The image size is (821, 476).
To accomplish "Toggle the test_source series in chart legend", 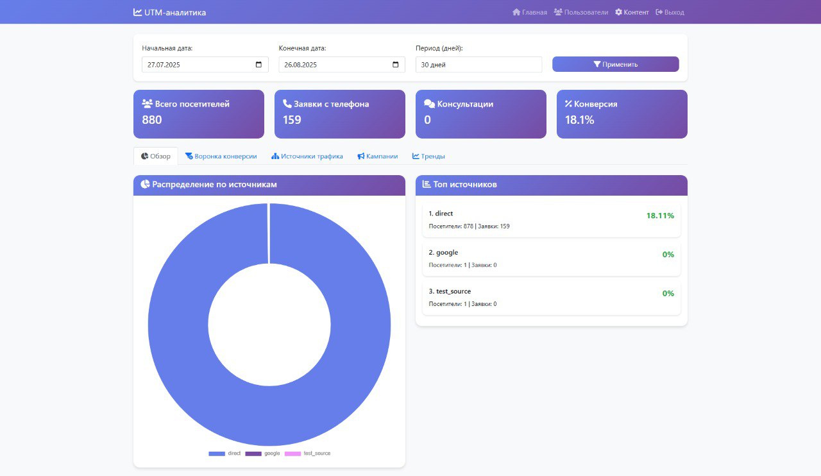I will coord(308,454).
